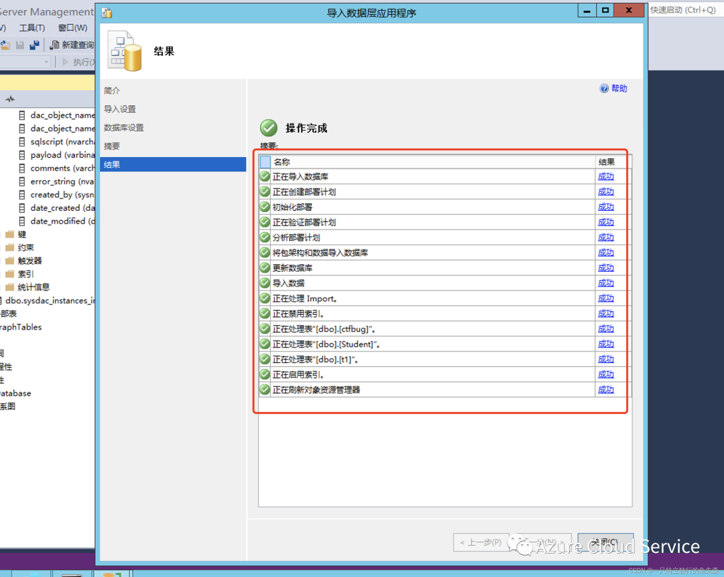The image size is (724, 577).
Task: Open the 成功 link for 正在刷新对象资源管理器
Action: [x=606, y=390]
